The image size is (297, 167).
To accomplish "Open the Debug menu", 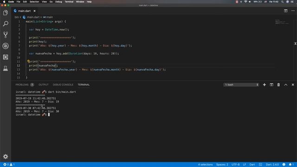I will 58,2.
